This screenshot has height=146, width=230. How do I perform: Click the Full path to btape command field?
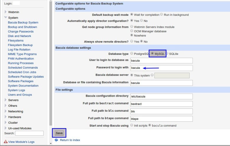click(x=162, y=119)
